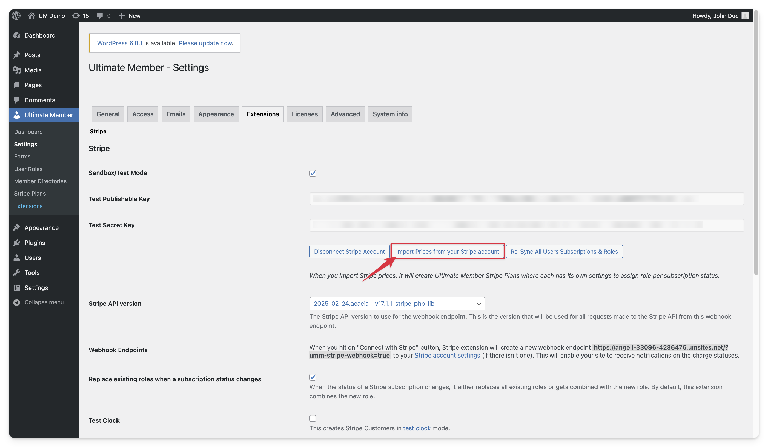Enable the Test Clock checkbox
The height and width of the screenshot is (447, 768).
[x=312, y=418]
